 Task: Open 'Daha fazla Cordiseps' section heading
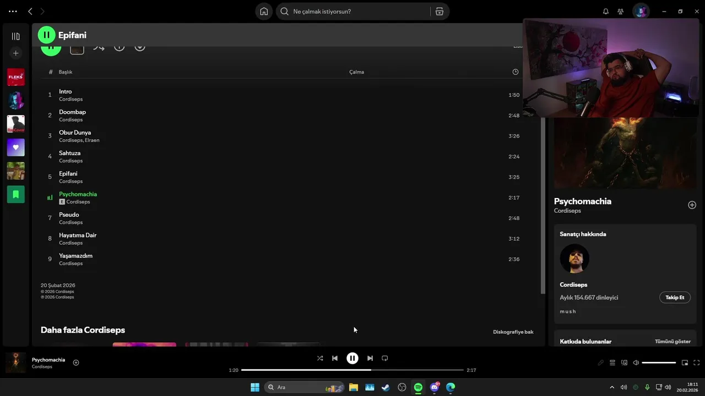click(x=83, y=330)
